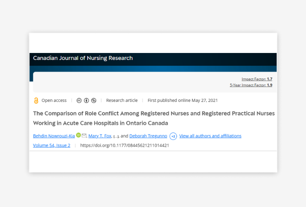Open Mary T. Fox author link

(100, 136)
